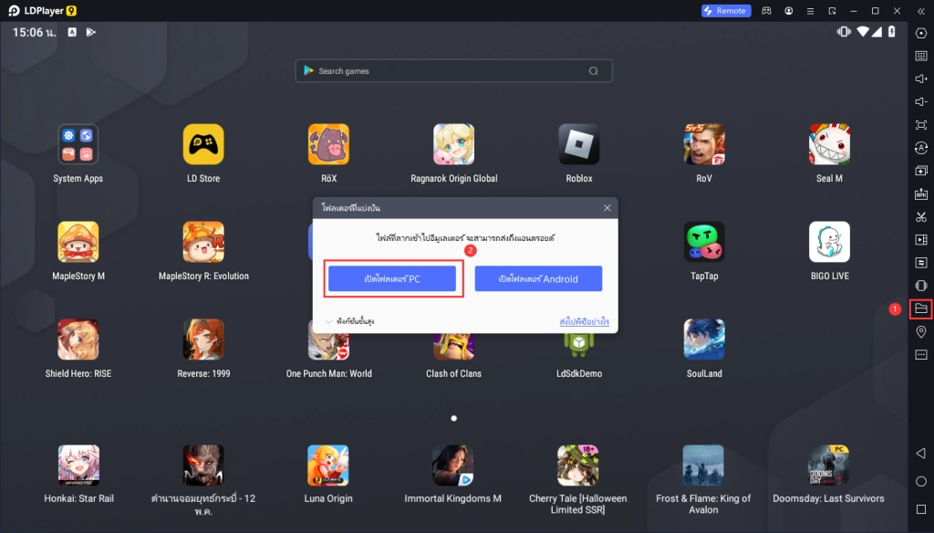Screen dimensions: 934x533
Task: Click the open PC folder button
Action: [391, 279]
